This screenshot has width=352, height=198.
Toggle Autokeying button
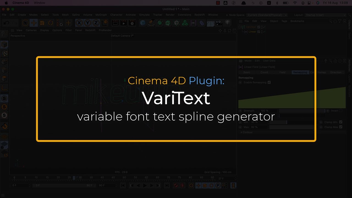click(182, 186)
